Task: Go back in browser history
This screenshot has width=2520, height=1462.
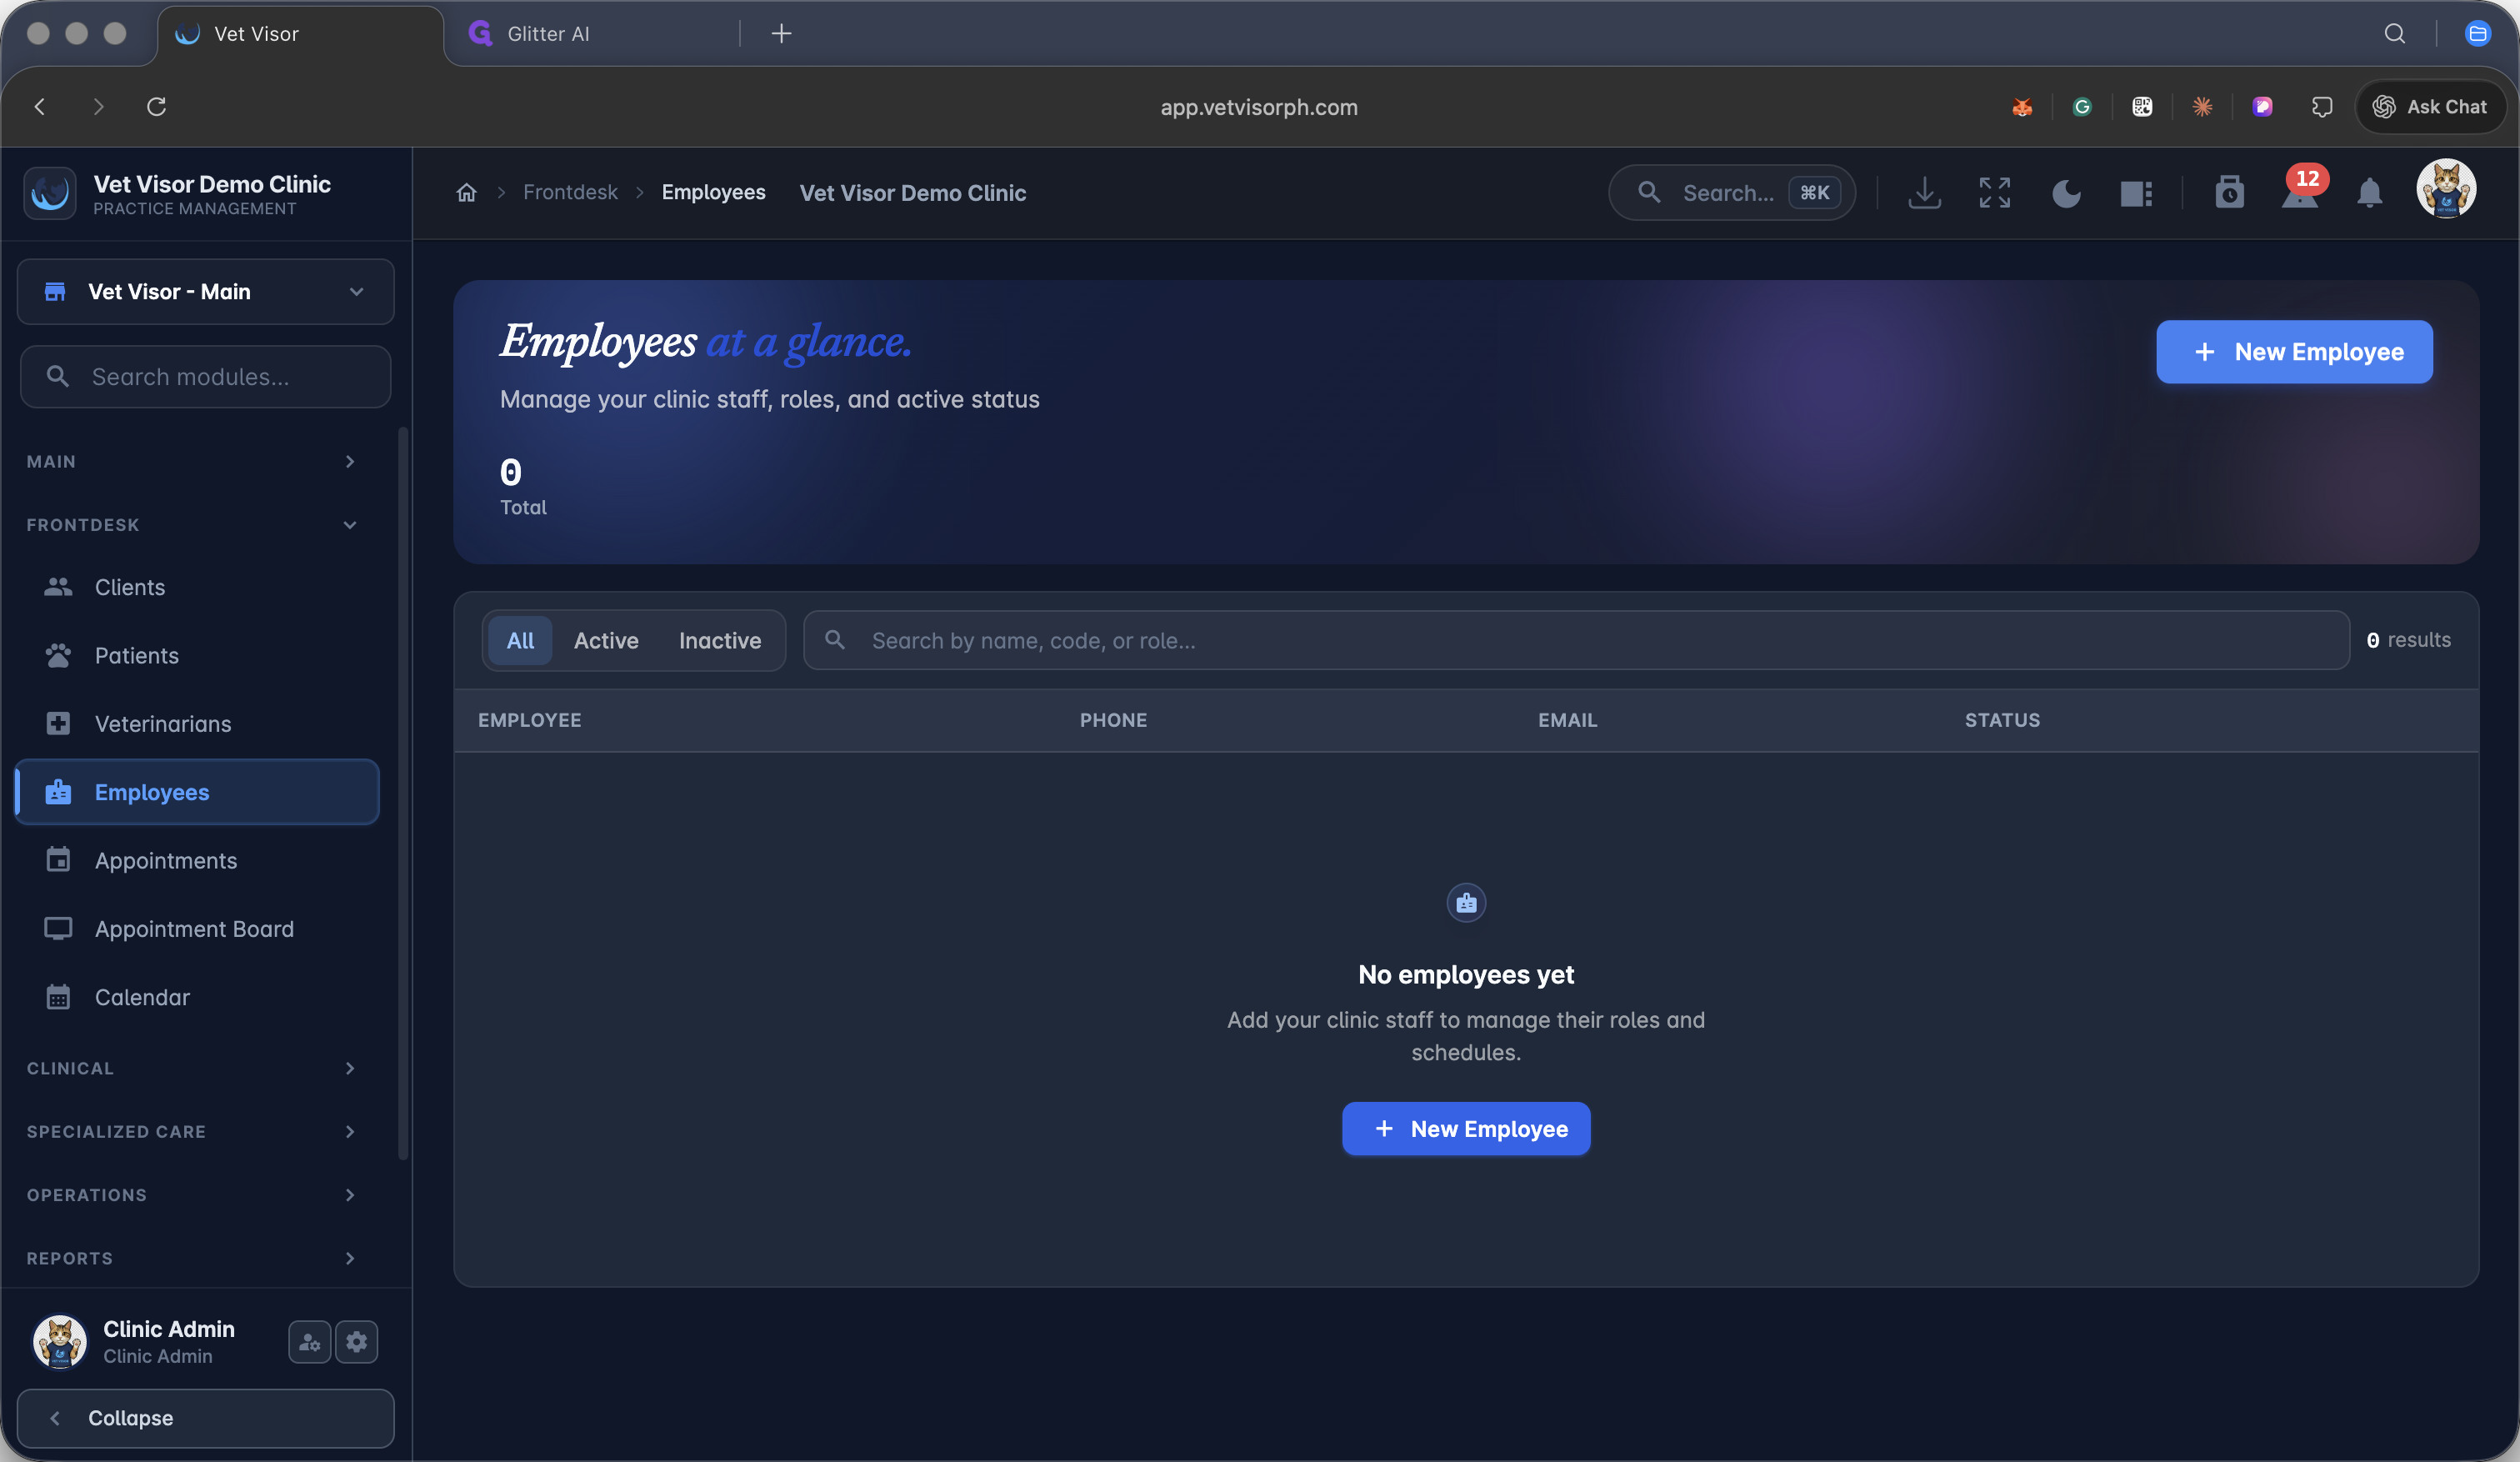Action: (x=40, y=106)
